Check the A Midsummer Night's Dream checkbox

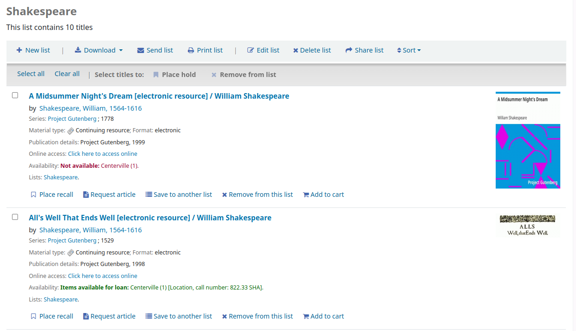coord(15,95)
